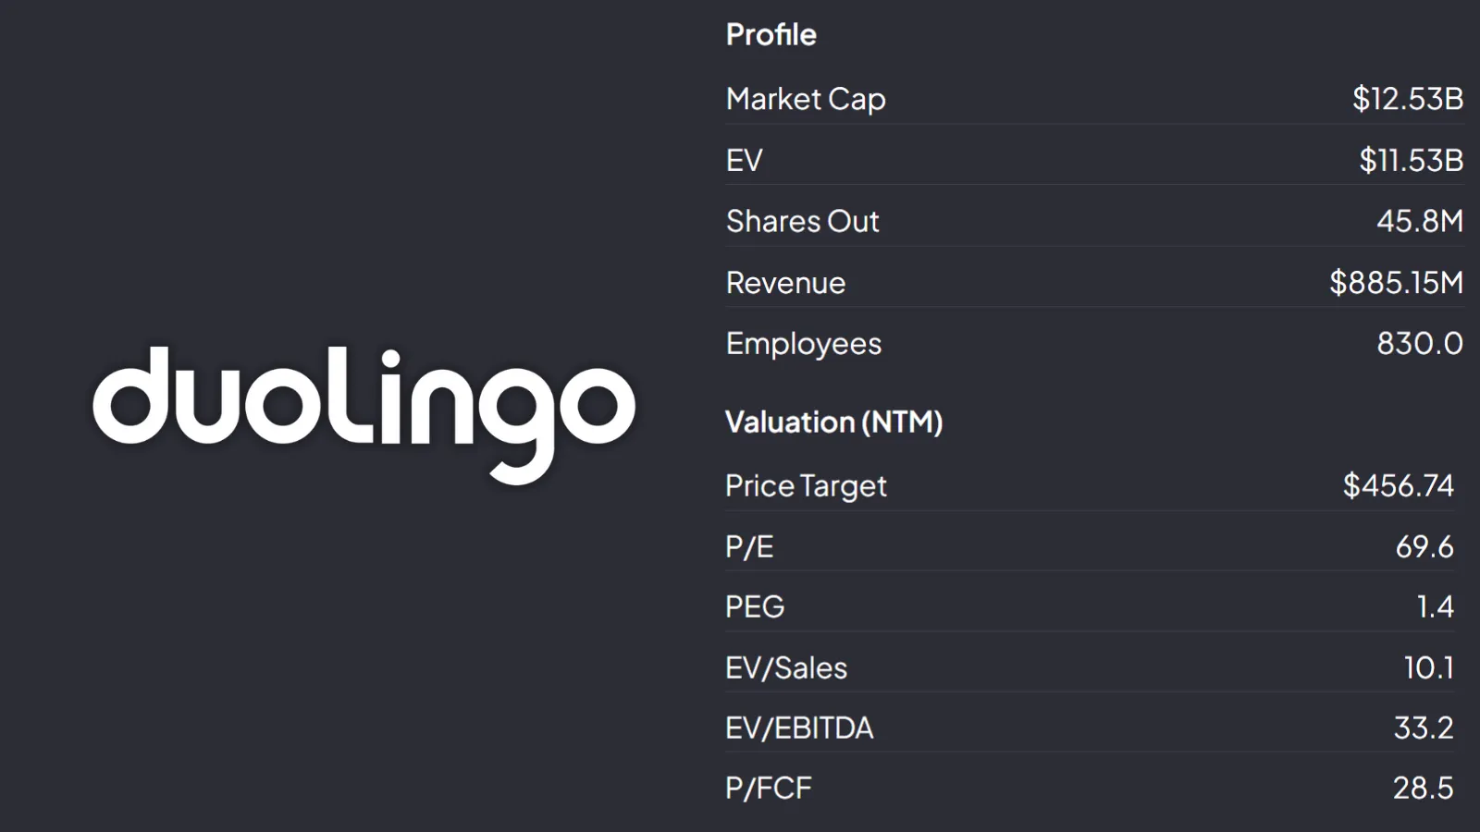This screenshot has height=832, width=1480.
Task: Select the P/FCF value 28.5
Action: [1424, 788]
